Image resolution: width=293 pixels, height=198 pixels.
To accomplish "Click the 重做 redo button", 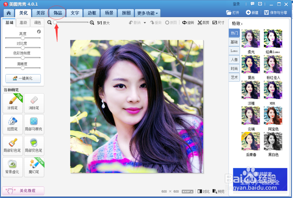I will tap(156, 23).
